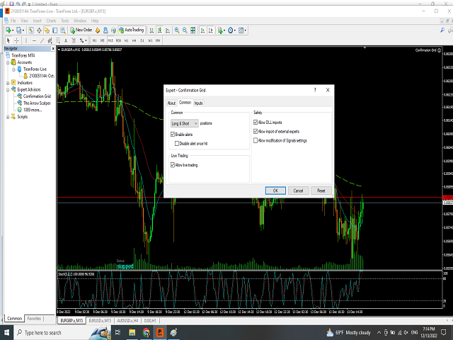The image size is (453, 340).
Task: Switch to H4 timeframe
Action: pos(134,40)
